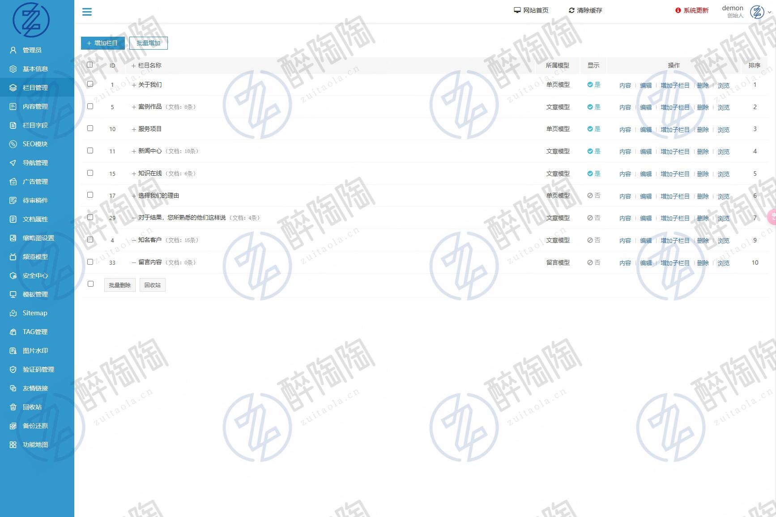Click the 批量增加 button

[149, 43]
